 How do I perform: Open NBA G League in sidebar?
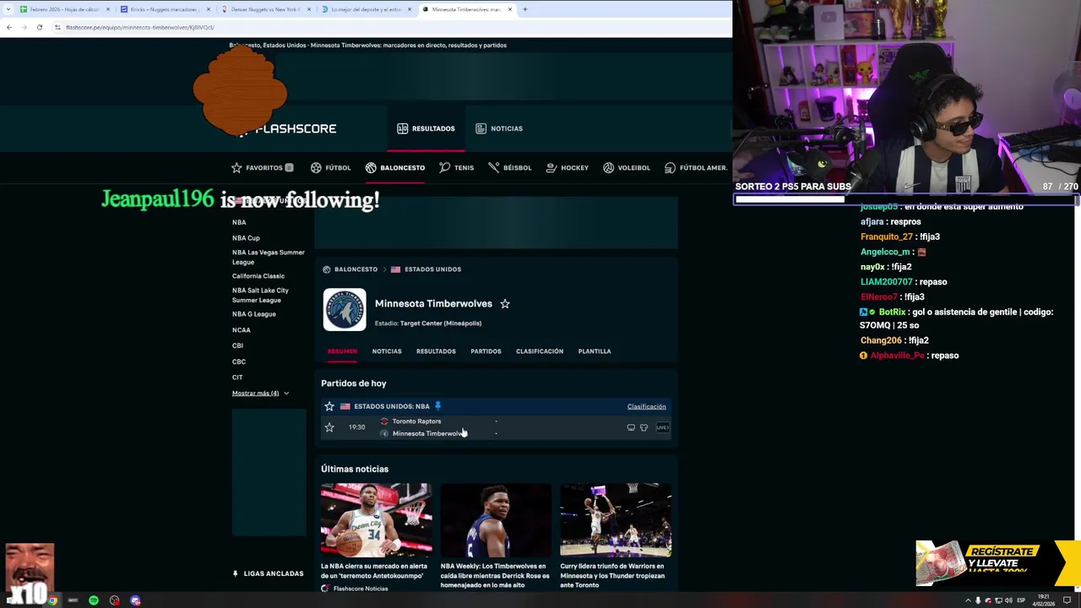point(254,314)
